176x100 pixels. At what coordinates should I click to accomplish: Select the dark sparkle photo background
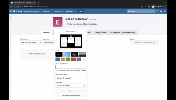(x=75, y=54)
